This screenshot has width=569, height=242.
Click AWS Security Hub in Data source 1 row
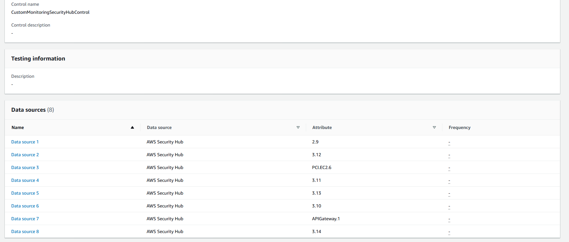pyautogui.click(x=165, y=142)
